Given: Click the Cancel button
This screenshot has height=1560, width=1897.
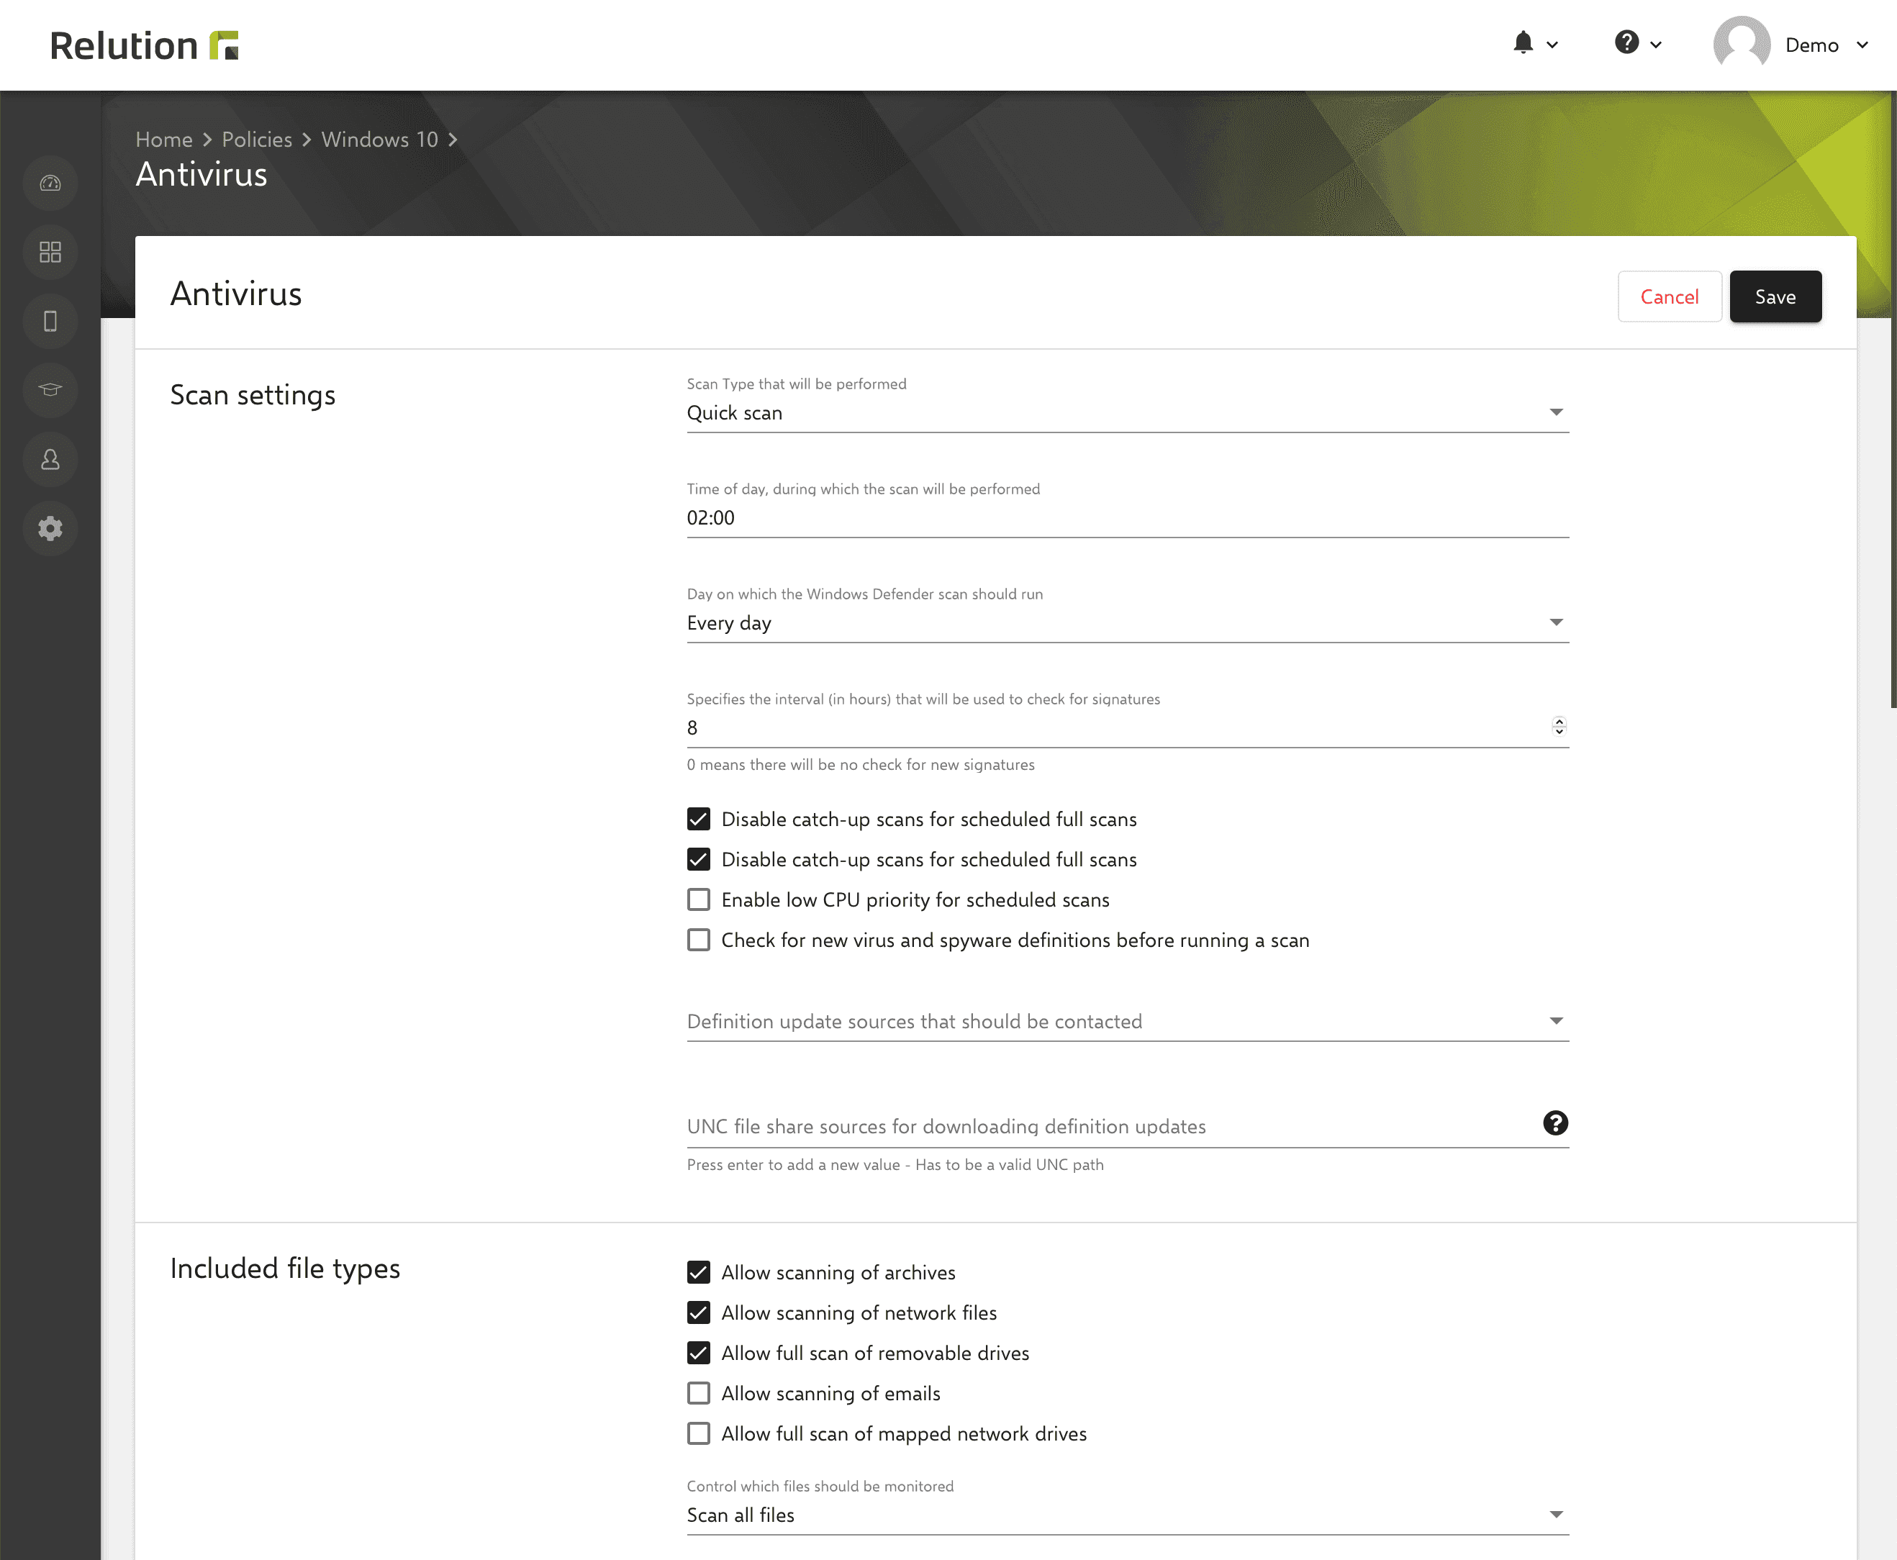Looking at the screenshot, I should [x=1669, y=296].
